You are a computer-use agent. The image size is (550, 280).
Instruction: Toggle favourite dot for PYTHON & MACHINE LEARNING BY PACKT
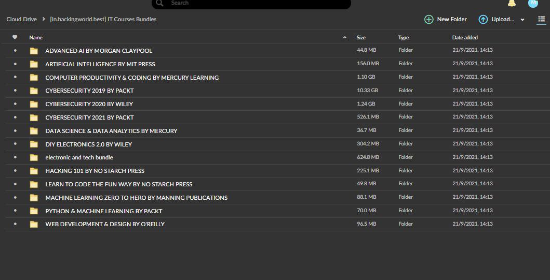click(x=15, y=211)
